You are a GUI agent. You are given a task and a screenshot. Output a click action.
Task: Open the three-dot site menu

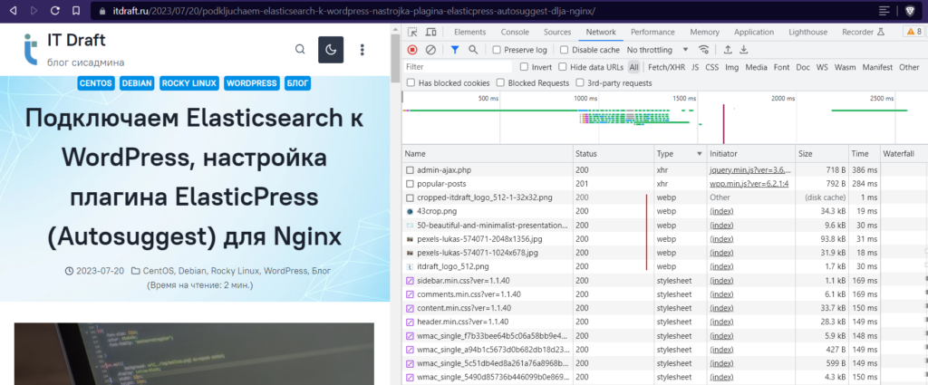point(362,50)
